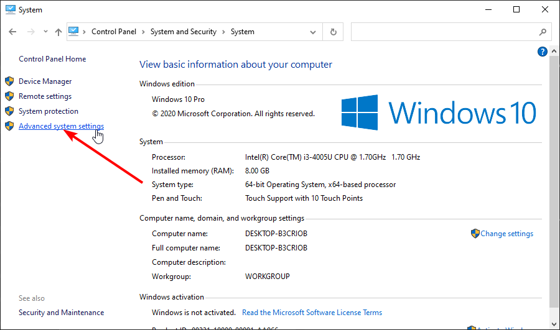Open System and Security breadcrumb
This screenshot has width=560, height=330.
click(x=183, y=32)
